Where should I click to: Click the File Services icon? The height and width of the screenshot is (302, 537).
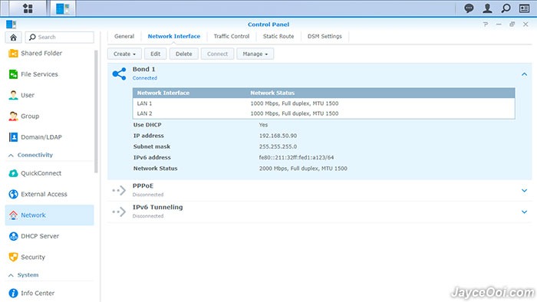point(13,74)
